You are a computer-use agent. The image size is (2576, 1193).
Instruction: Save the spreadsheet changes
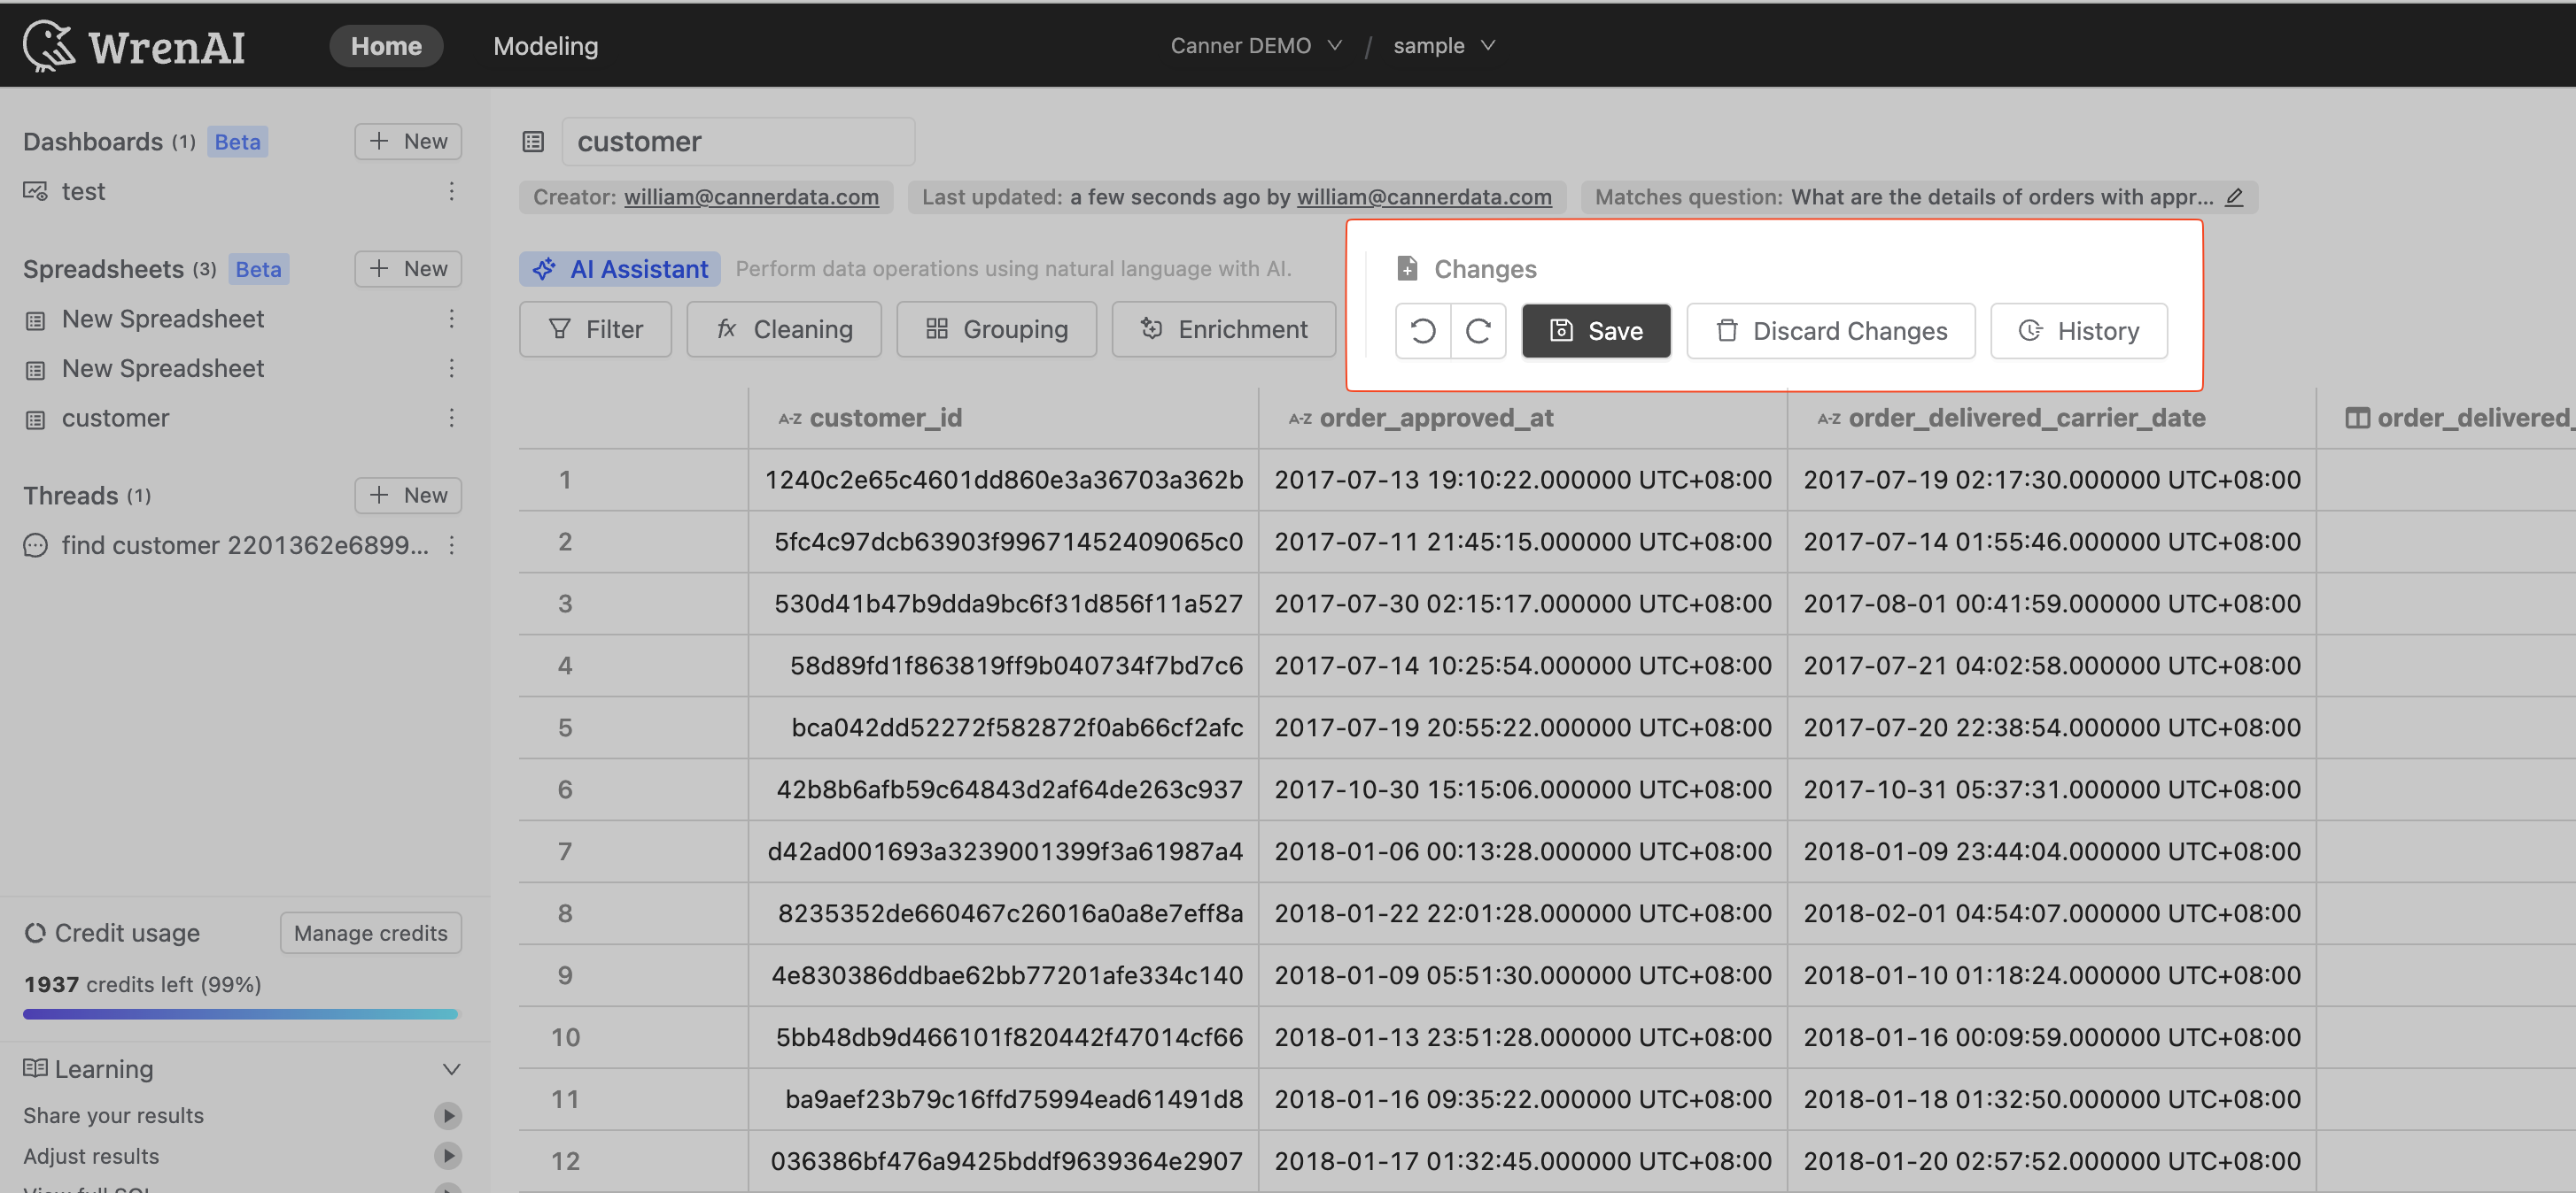click(1596, 331)
